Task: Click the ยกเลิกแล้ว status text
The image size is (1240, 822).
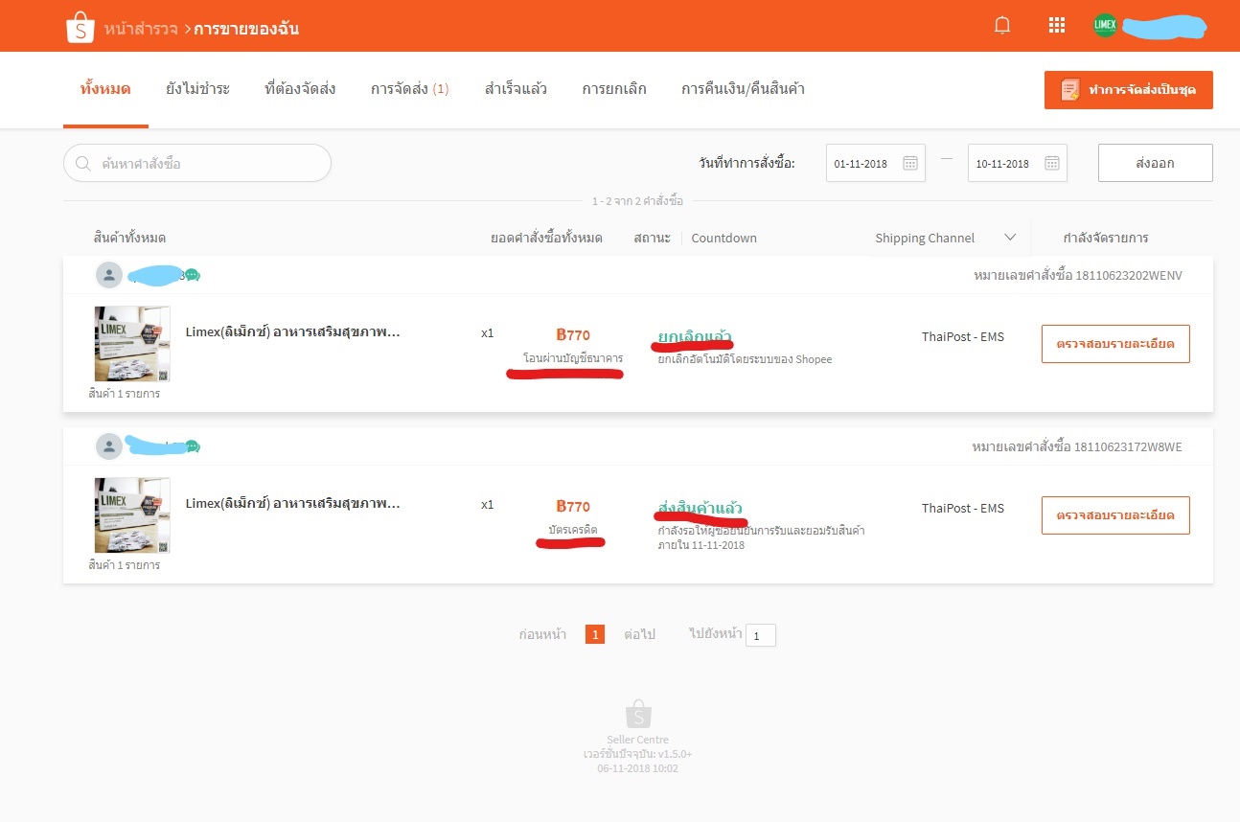Action: coord(695,336)
